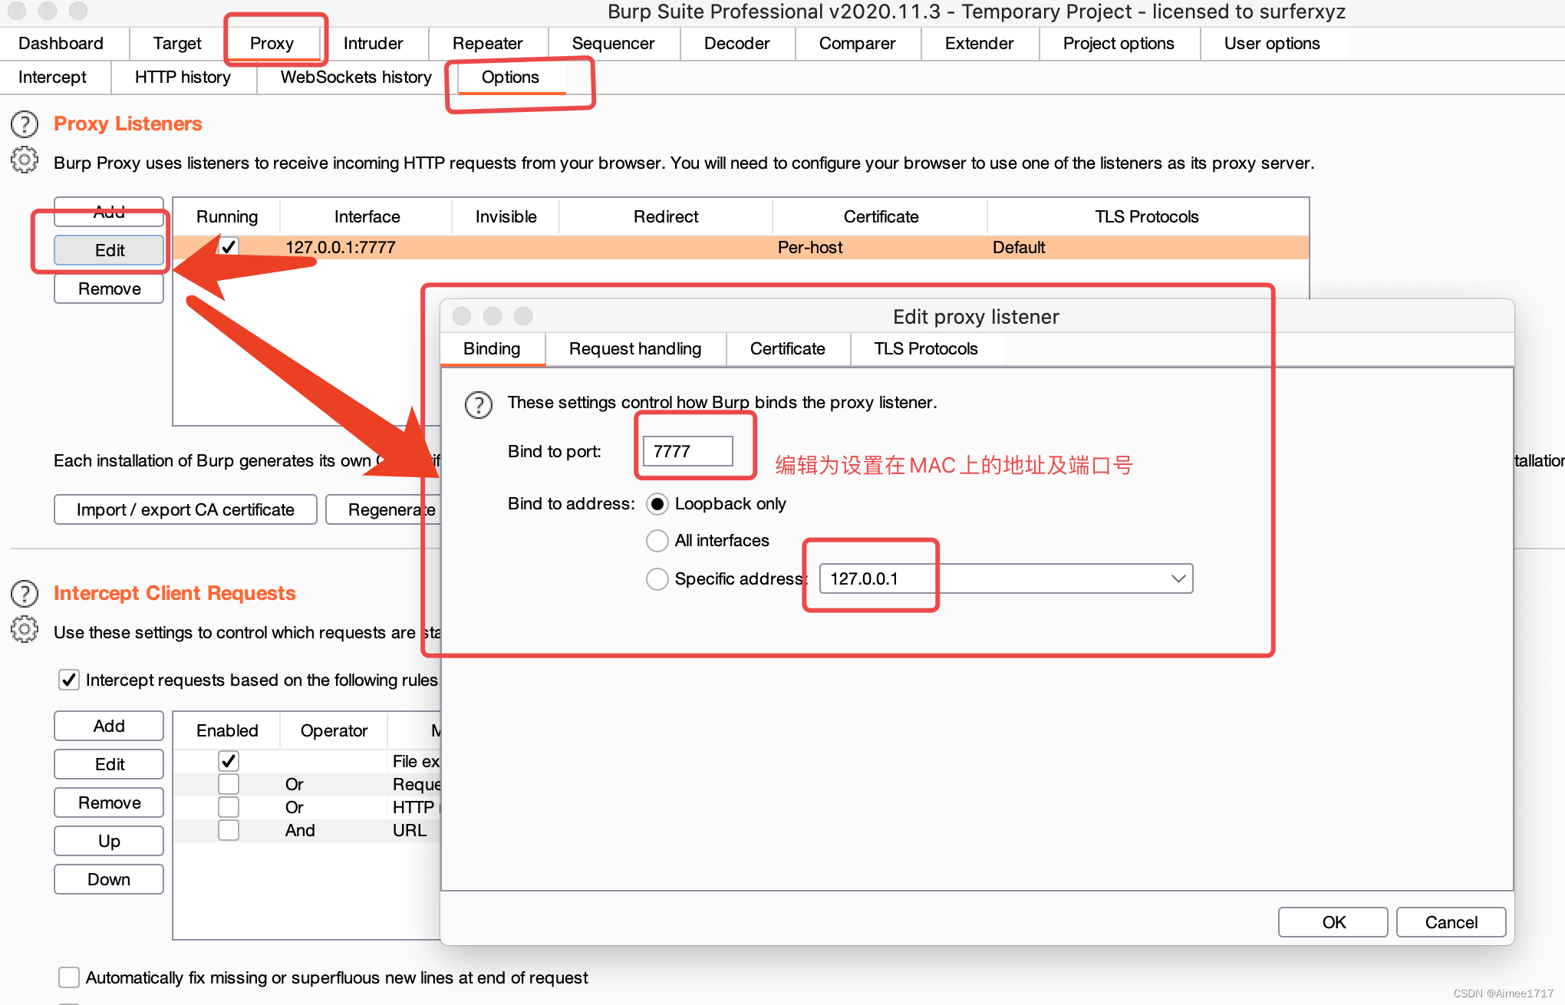1565x1005 pixels.
Task: Click Edit button for intercept rules
Action: pyautogui.click(x=109, y=764)
